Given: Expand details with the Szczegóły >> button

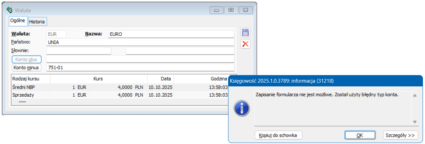Looking at the screenshot, I should click(x=401, y=135).
